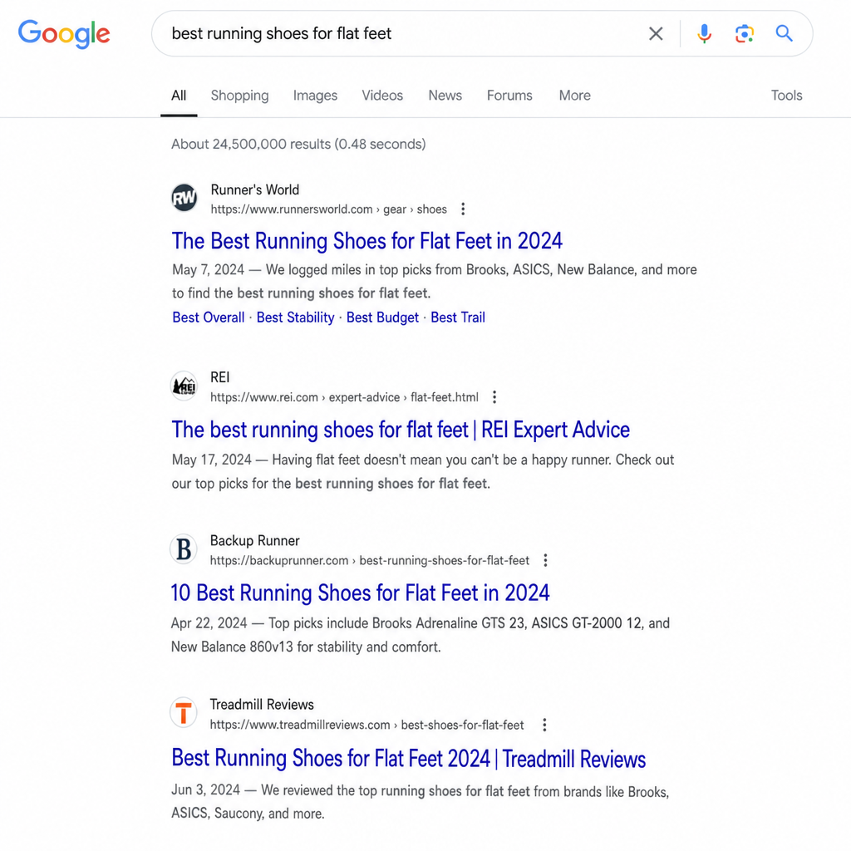
Task: Open three-dot menu for Runner's World result
Action: (x=463, y=209)
